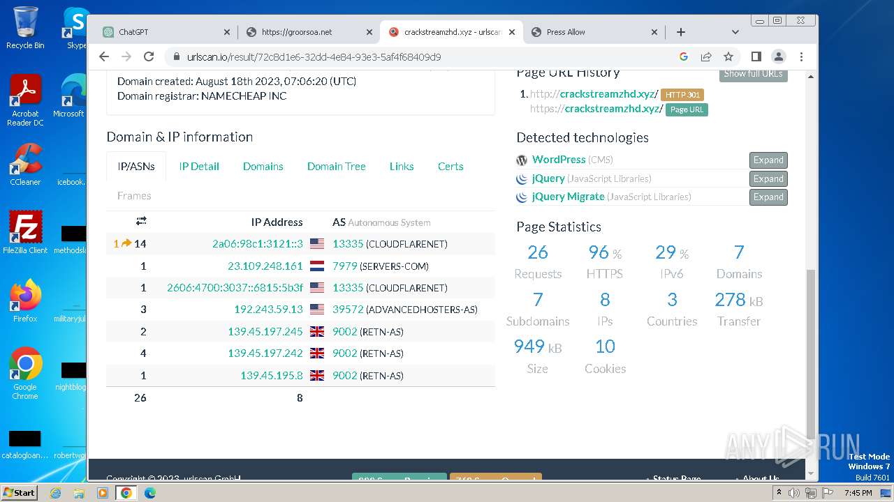Go back with the browser back arrow
The width and height of the screenshot is (894, 502).
click(104, 56)
